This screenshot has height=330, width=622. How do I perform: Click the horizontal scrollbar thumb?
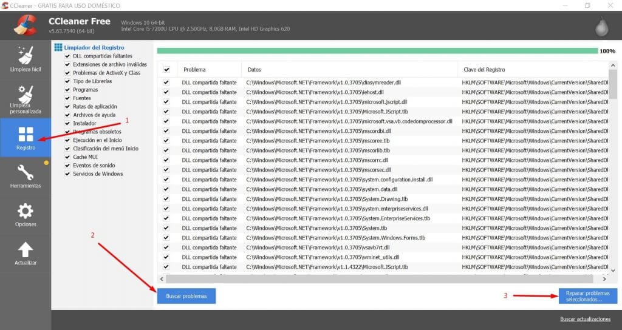pos(379,279)
